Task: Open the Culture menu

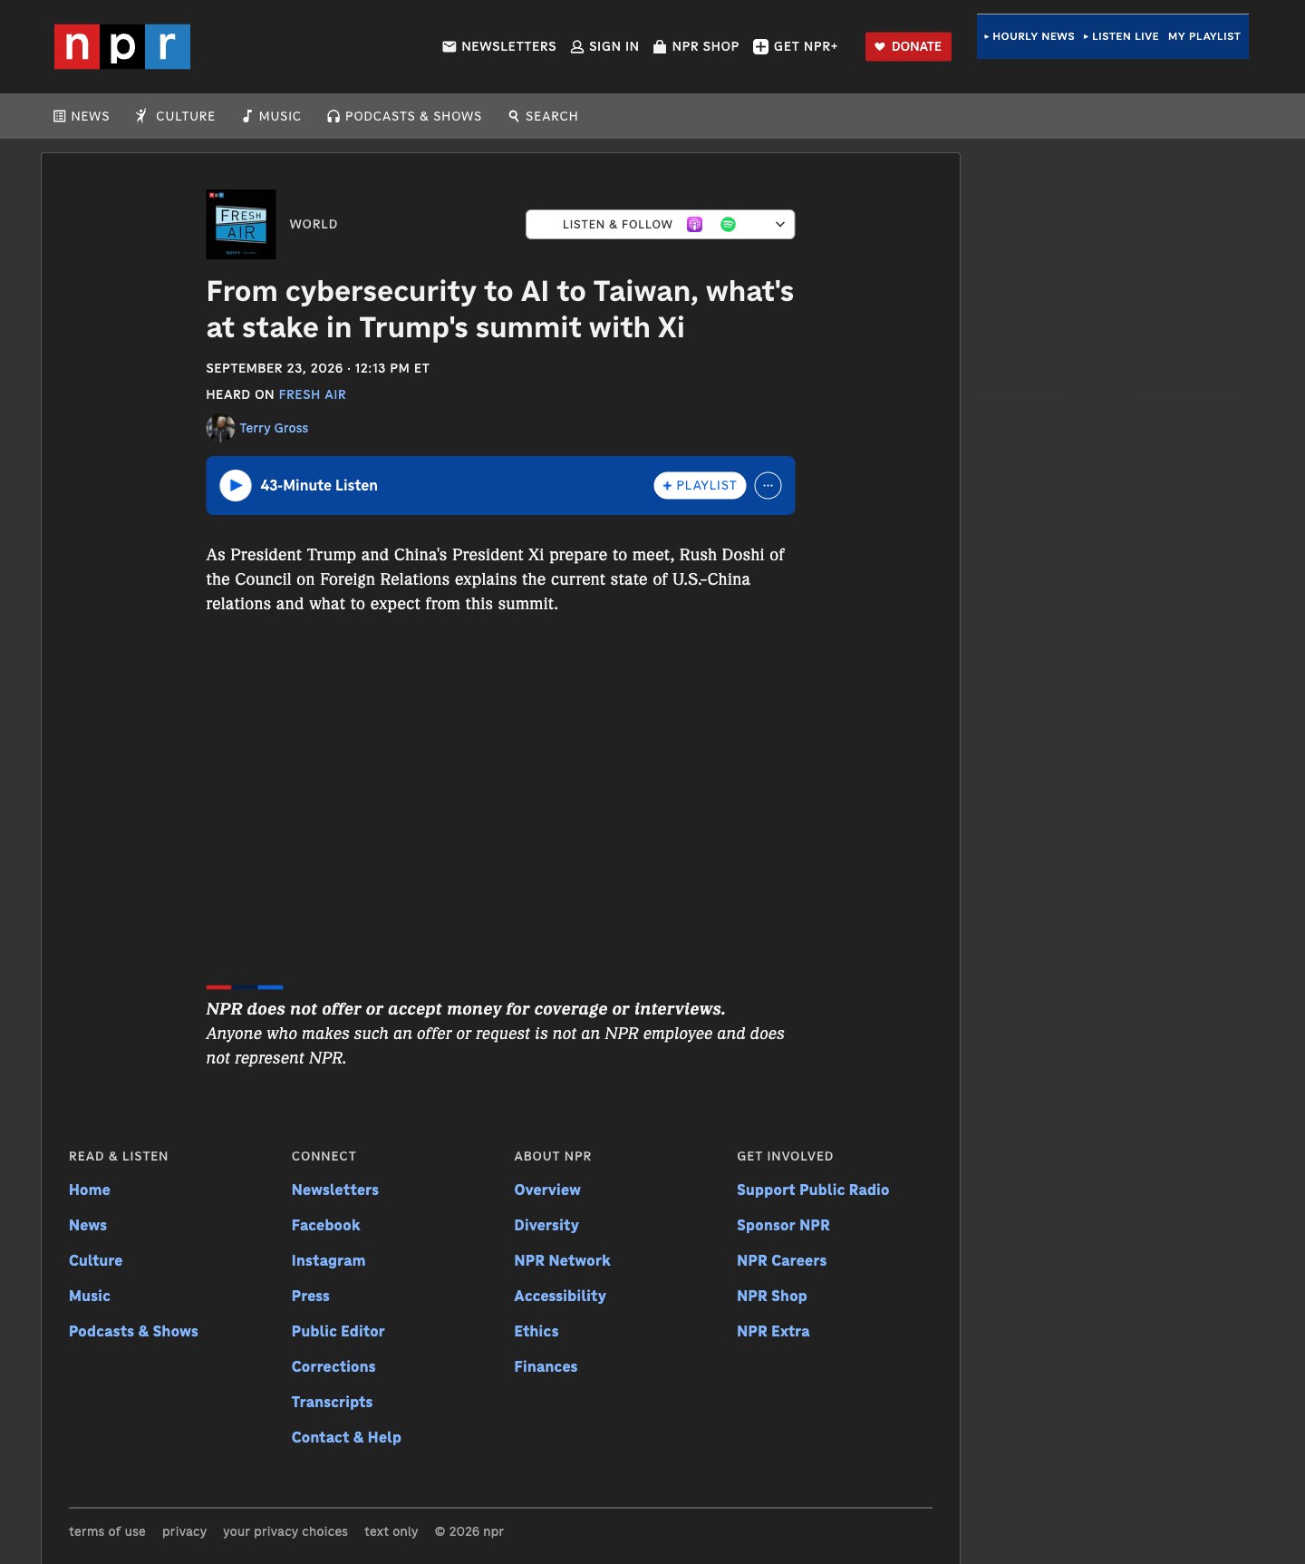Action: (x=175, y=116)
